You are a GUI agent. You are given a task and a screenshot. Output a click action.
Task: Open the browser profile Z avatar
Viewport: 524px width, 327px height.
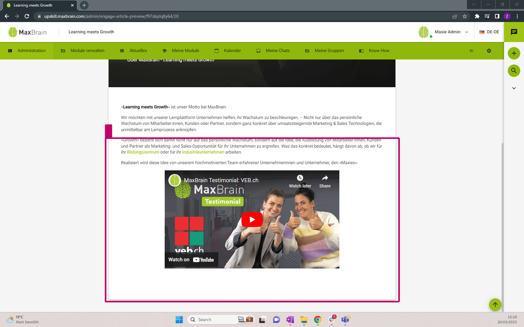point(507,16)
